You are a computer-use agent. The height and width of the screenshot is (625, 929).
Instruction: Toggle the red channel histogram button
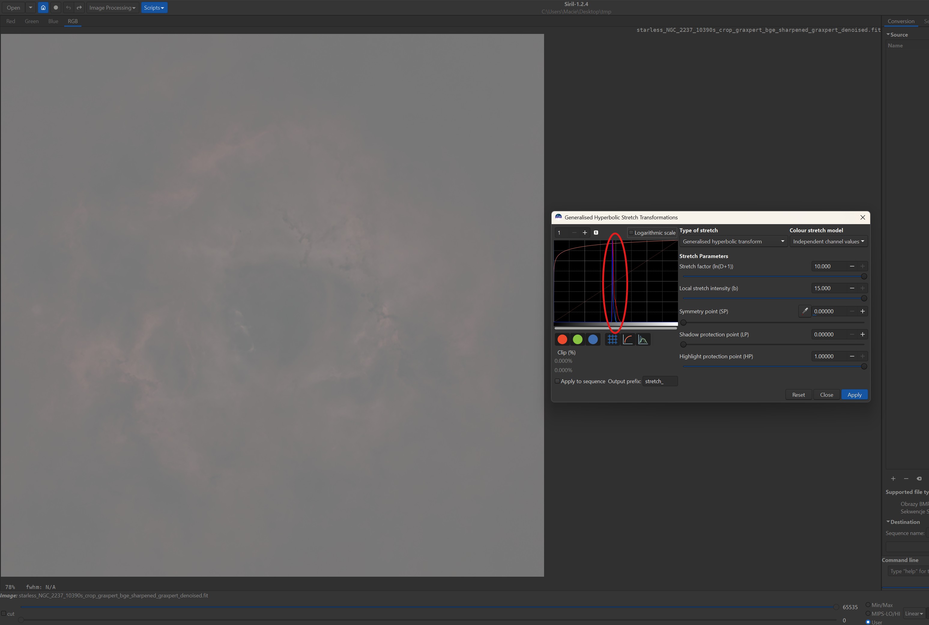point(562,339)
